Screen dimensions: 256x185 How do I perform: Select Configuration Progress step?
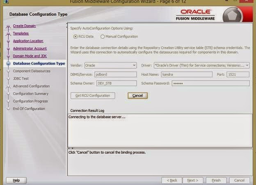point(30,101)
